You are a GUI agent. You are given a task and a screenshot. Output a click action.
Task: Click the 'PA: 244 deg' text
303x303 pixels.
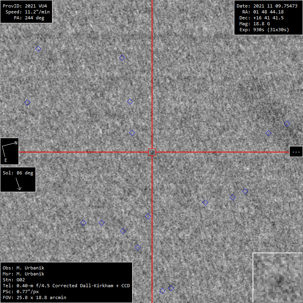click(x=29, y=18)
